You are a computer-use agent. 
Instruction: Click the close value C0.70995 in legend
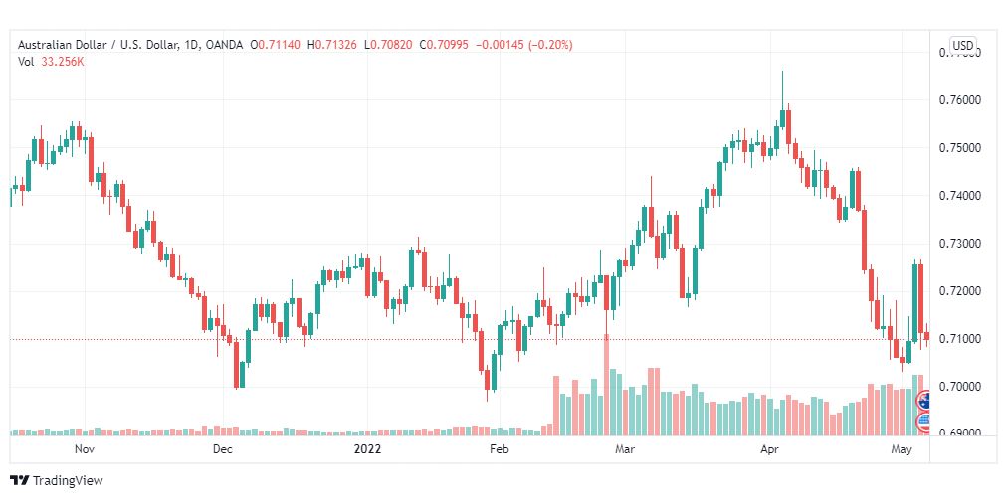tap(444, 45)
